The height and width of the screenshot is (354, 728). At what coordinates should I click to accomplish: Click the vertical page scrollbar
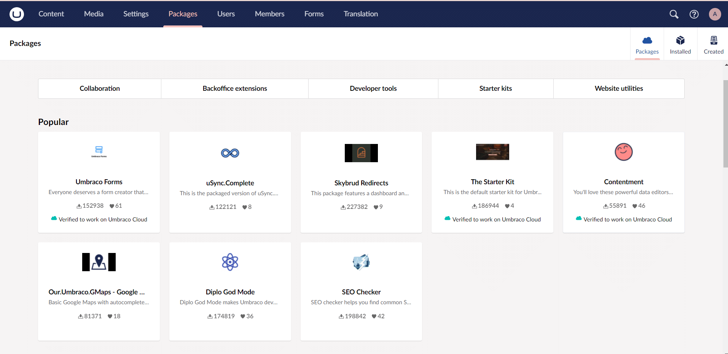click(x=725, y=123)
